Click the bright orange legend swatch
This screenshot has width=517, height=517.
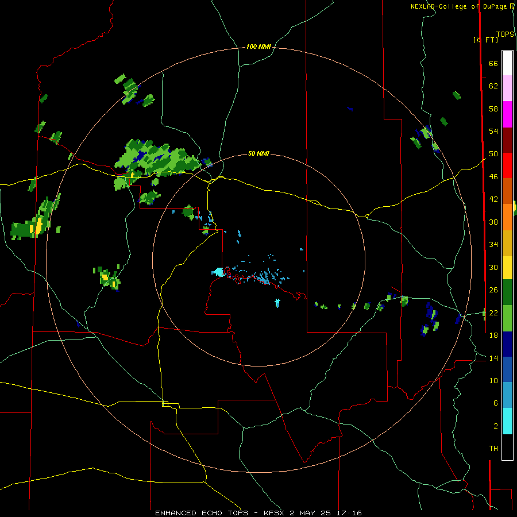(x=507, y=217)
